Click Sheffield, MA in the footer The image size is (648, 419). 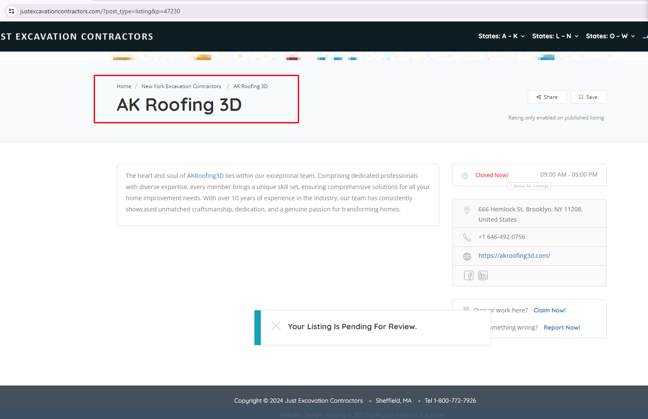tap(394, 401)
